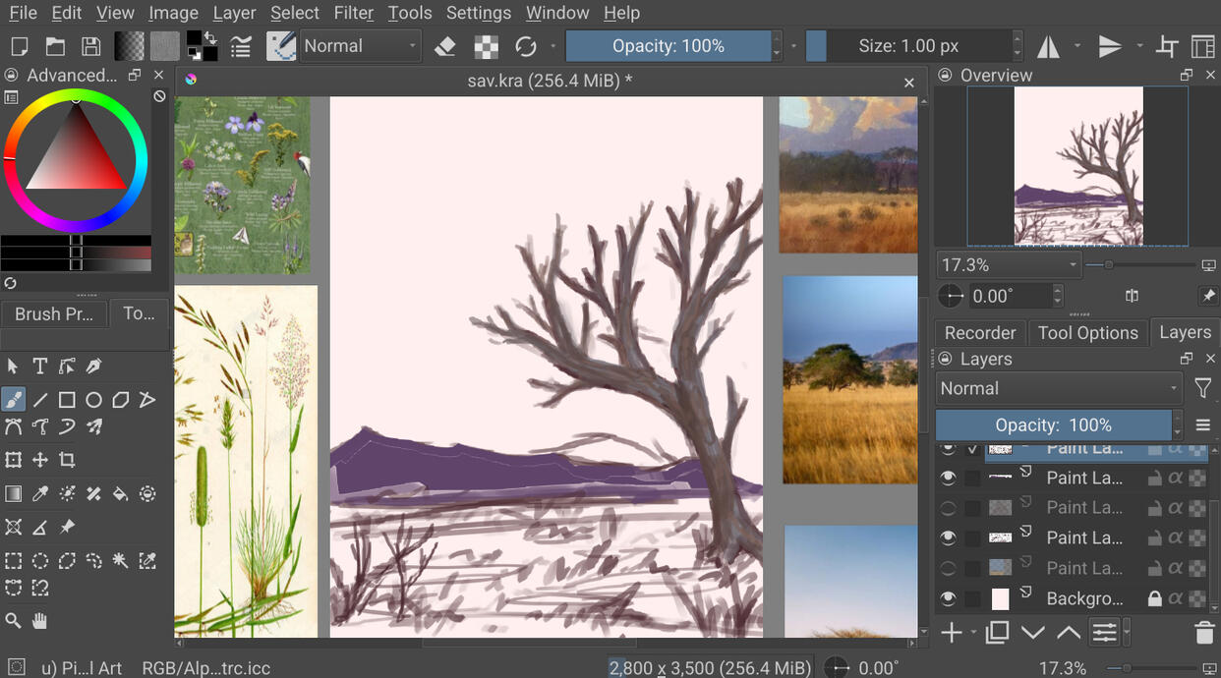Screen dimensions: 1221x678
Task: Select the Crop tool
Action: (x=67, y=460)
